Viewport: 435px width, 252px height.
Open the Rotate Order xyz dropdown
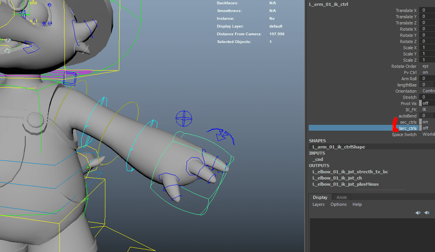pos(427,66)
